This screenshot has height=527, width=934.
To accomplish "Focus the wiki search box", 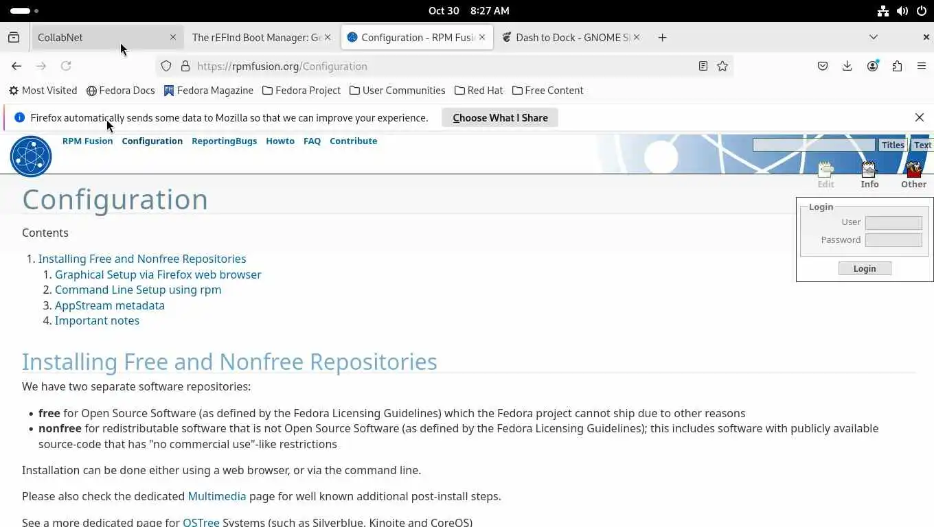I will pyautogui.click(x=814, y=145).
